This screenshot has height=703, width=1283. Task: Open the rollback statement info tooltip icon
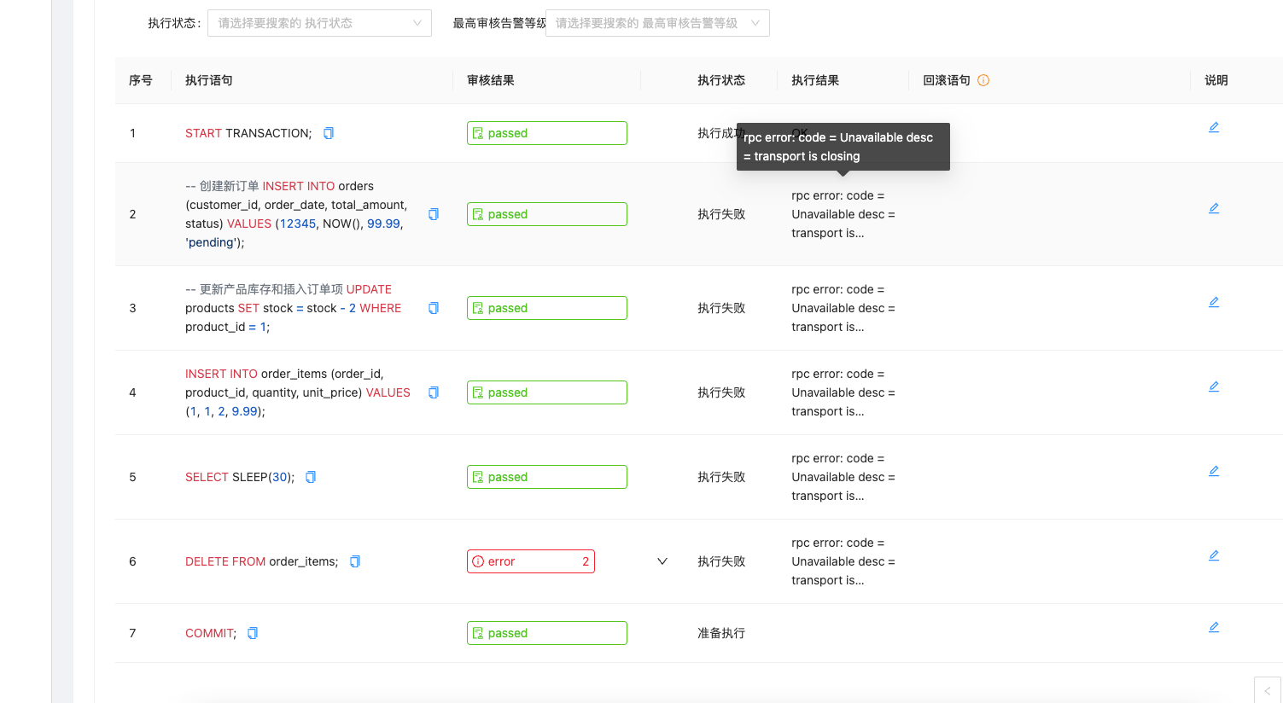(983, 79)
